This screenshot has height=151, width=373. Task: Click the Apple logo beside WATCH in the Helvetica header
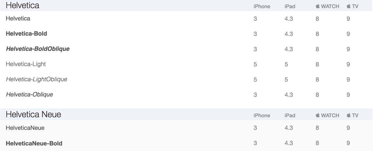coord(318,6)
